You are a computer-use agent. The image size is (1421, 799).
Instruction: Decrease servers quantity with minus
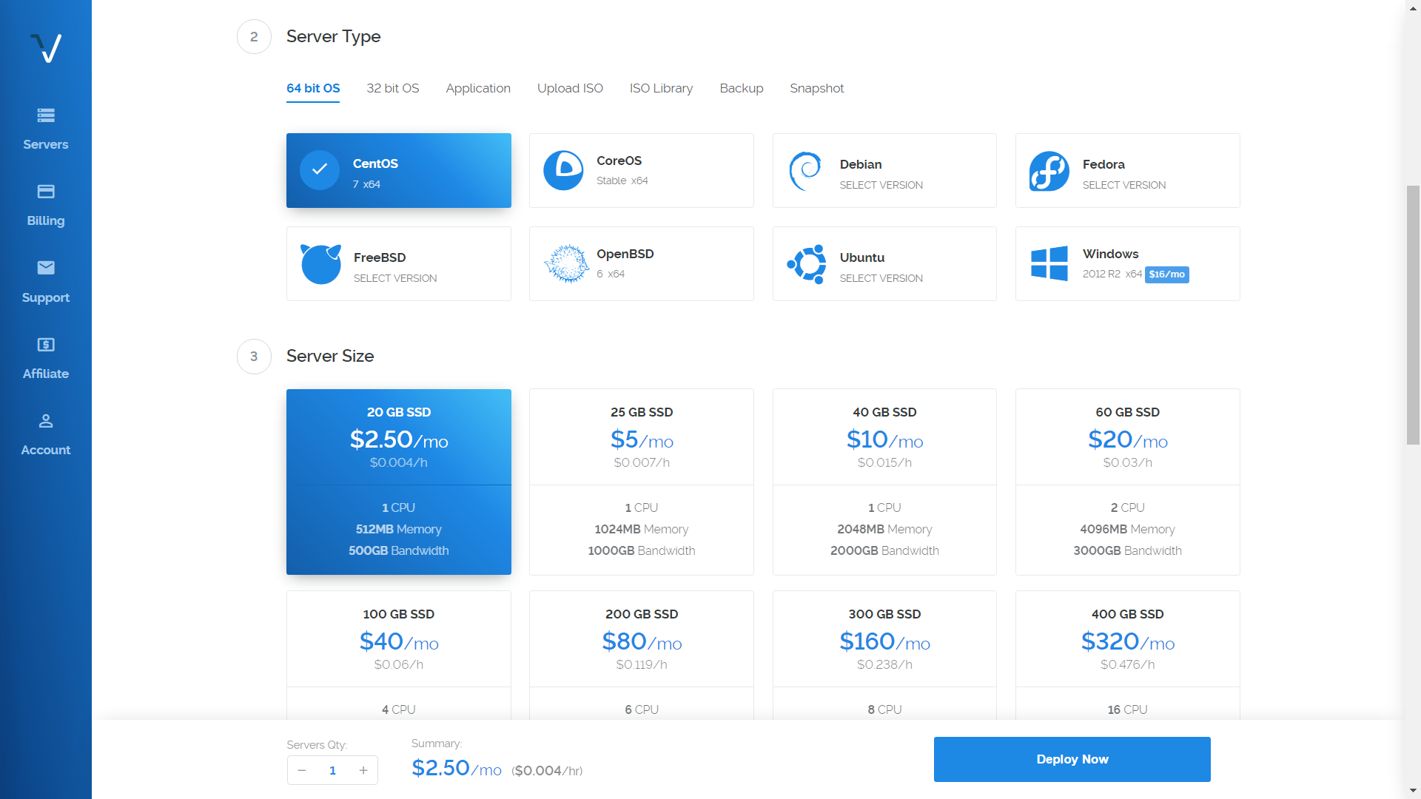pyautogui.click(x=302, y=770)
